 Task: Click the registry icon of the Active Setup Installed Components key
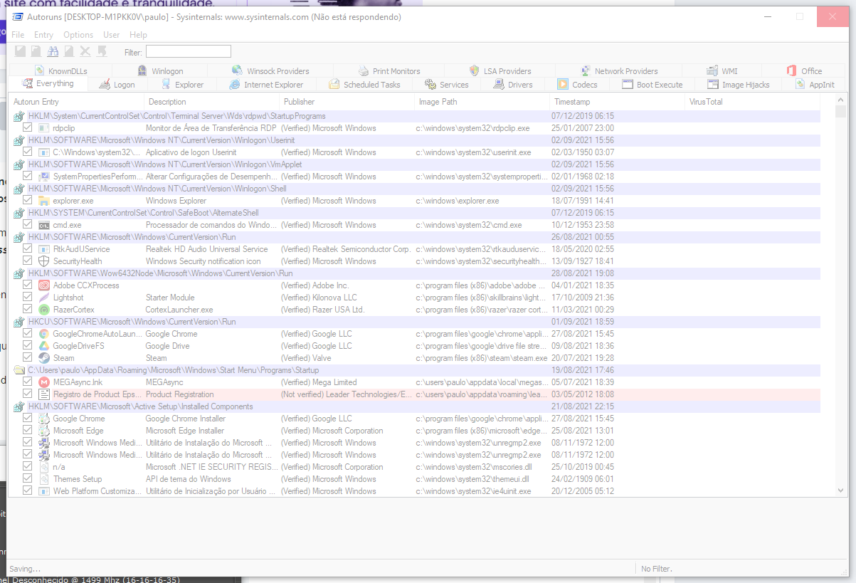click(19, 406)
